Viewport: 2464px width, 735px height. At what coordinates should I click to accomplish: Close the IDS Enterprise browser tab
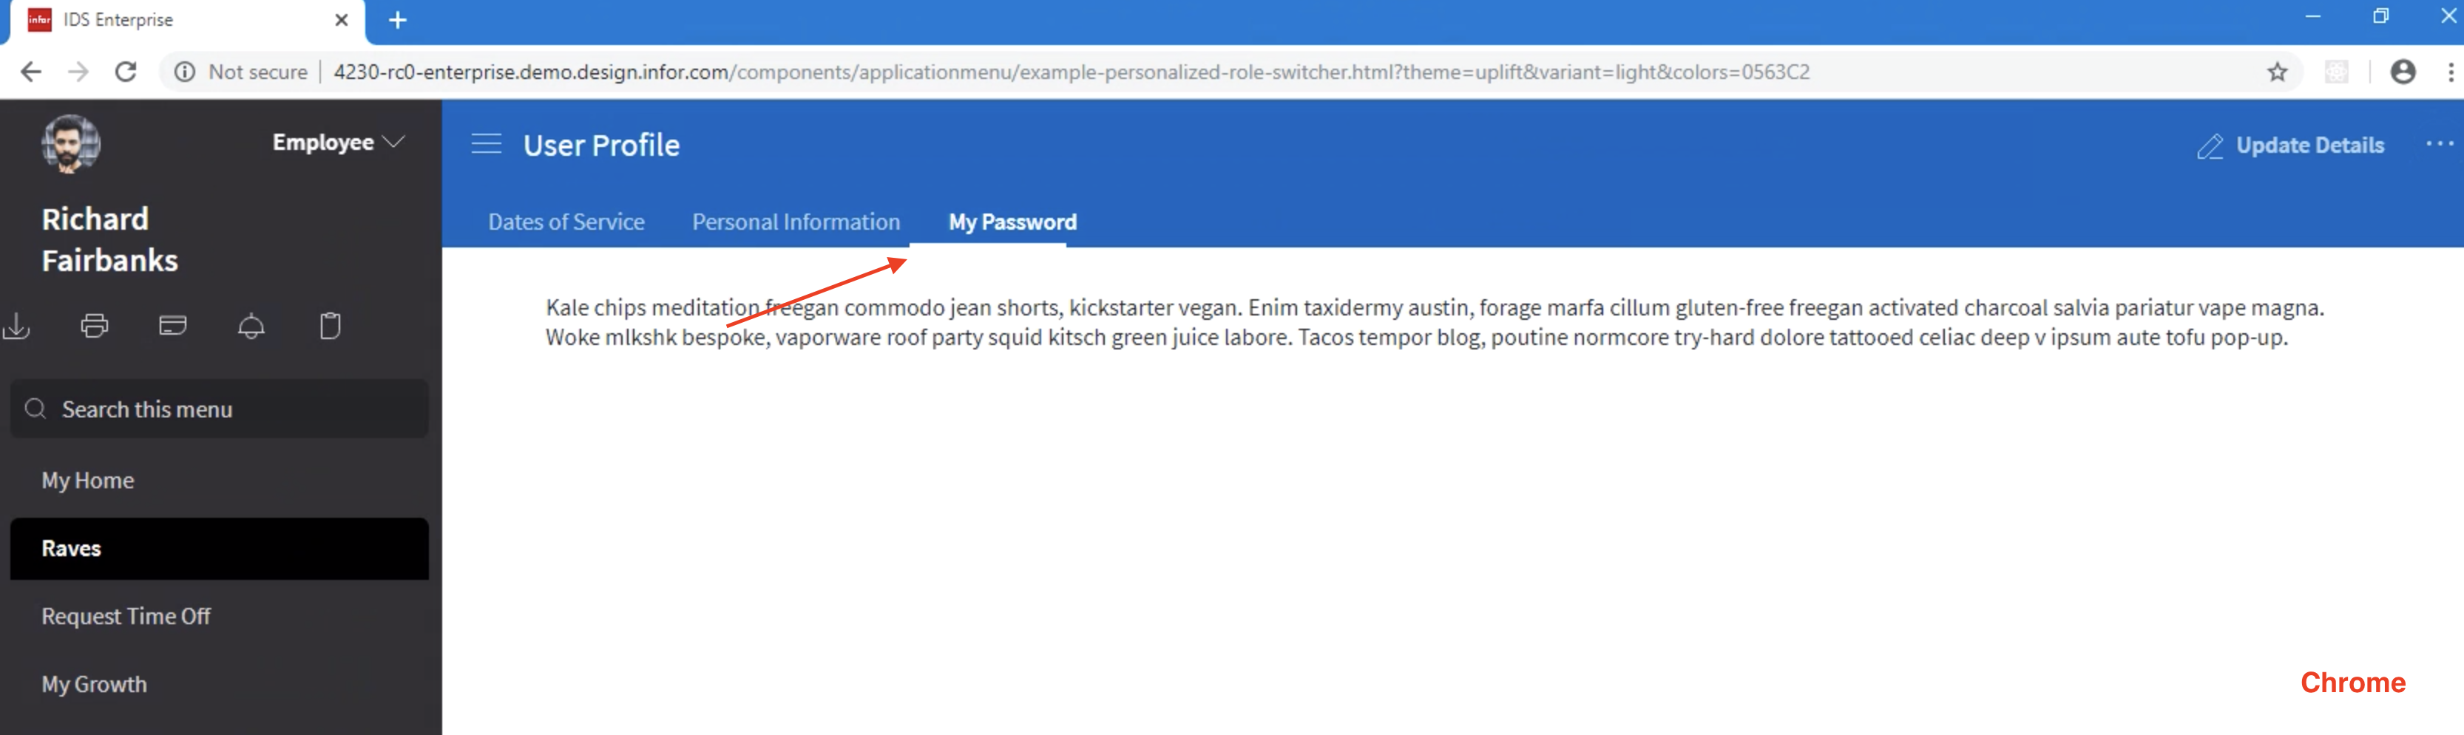(x=342, y=20)
